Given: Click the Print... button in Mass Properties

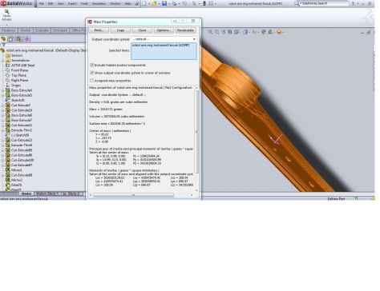Looking at the screenshot, I should click(x=99, y=30).
